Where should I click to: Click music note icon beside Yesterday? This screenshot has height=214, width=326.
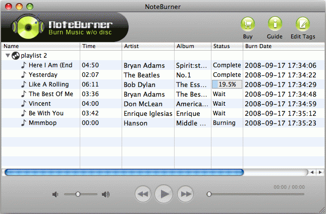24,75
